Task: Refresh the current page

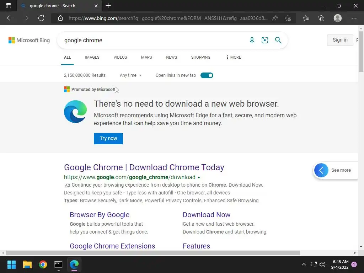Action: tap(41, 18)
